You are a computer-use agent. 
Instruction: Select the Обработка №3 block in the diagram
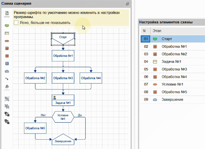(63, 78)
